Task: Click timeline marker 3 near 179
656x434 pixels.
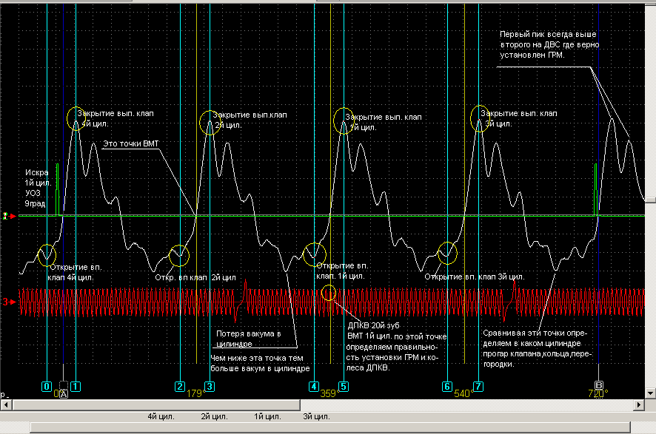Action: point(210,386)
